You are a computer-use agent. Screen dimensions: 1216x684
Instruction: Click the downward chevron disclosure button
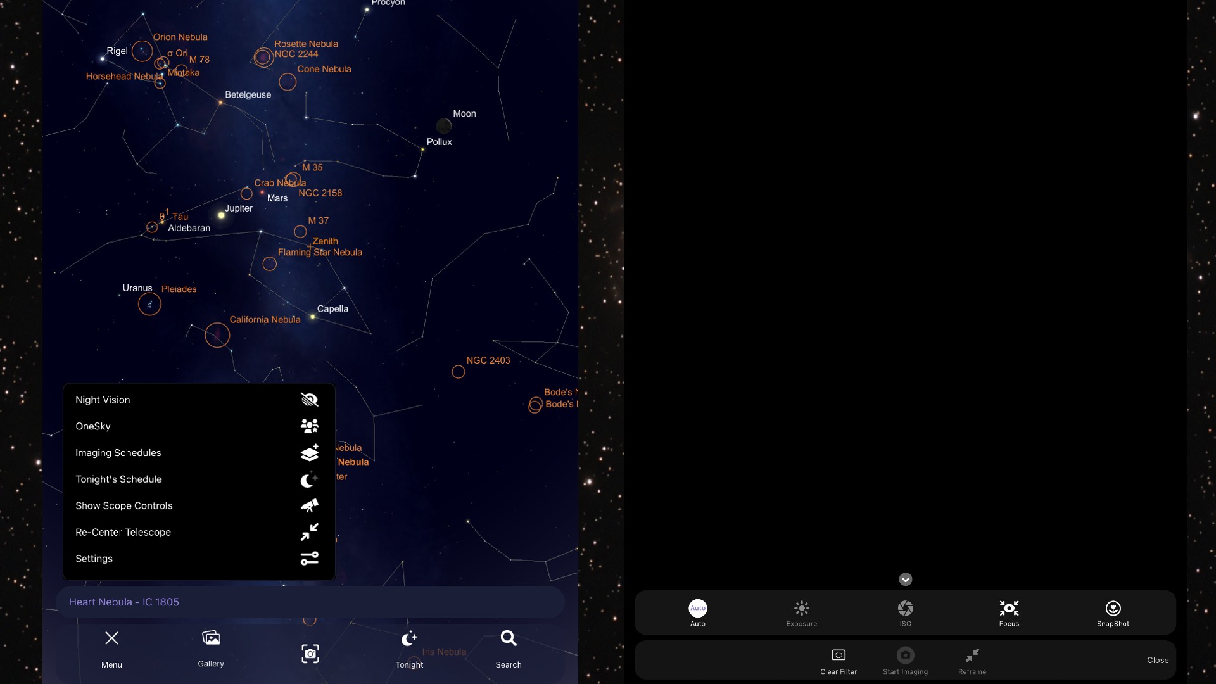click(x=905, y=579)
